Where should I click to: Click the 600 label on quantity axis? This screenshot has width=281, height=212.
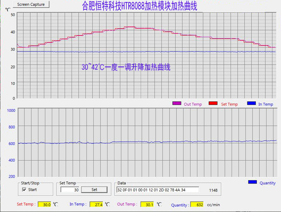tap(12, 144)
